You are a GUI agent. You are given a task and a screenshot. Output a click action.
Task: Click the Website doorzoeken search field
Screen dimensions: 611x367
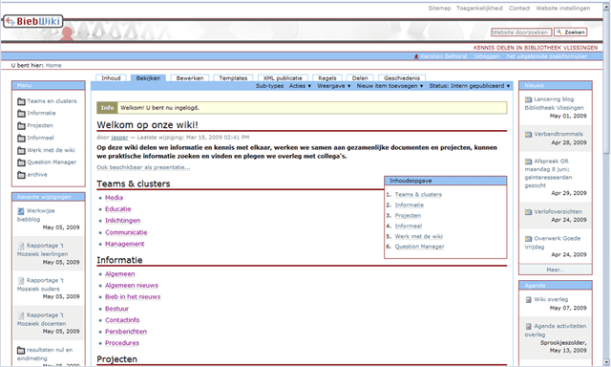[x=521, y=32]
